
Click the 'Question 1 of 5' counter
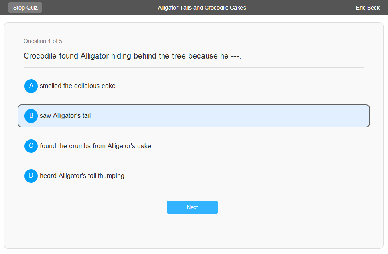[43, 41]
